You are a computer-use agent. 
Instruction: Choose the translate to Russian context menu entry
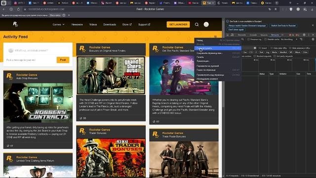point(218,66)
